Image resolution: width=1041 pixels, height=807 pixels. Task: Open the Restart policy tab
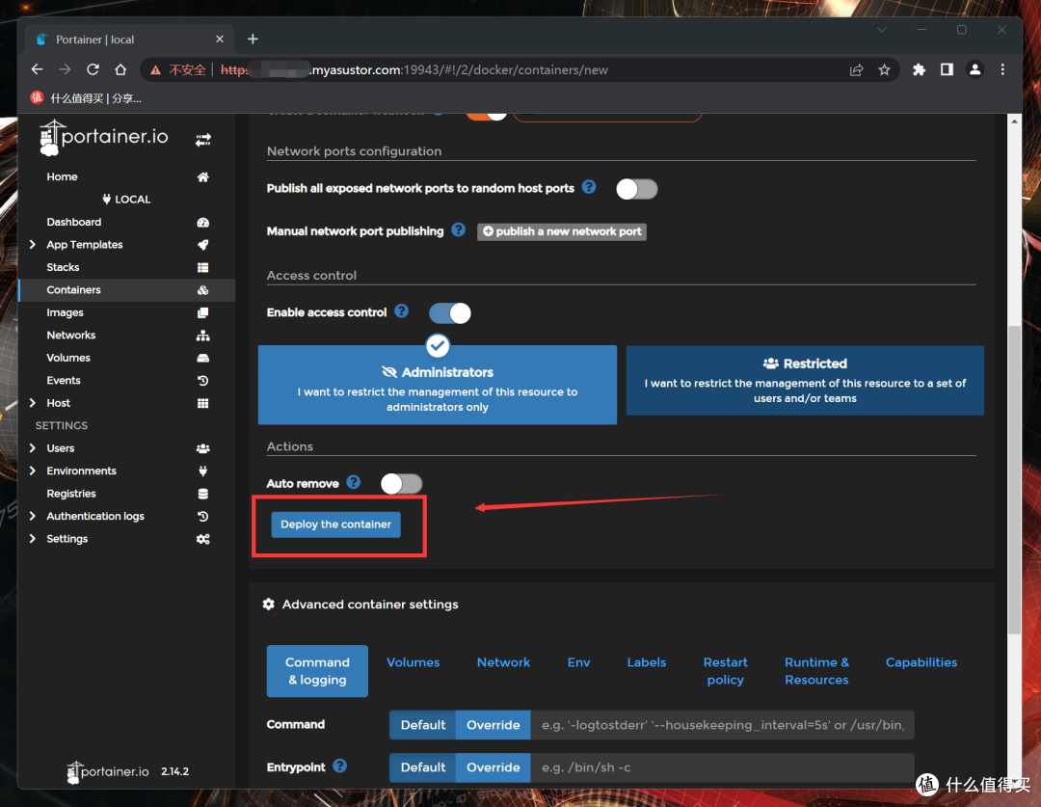pos(725,671)
